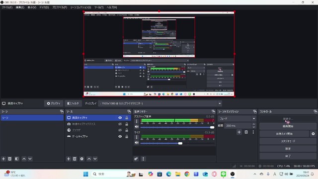Delete selected source with trash icon

point(75,159)
